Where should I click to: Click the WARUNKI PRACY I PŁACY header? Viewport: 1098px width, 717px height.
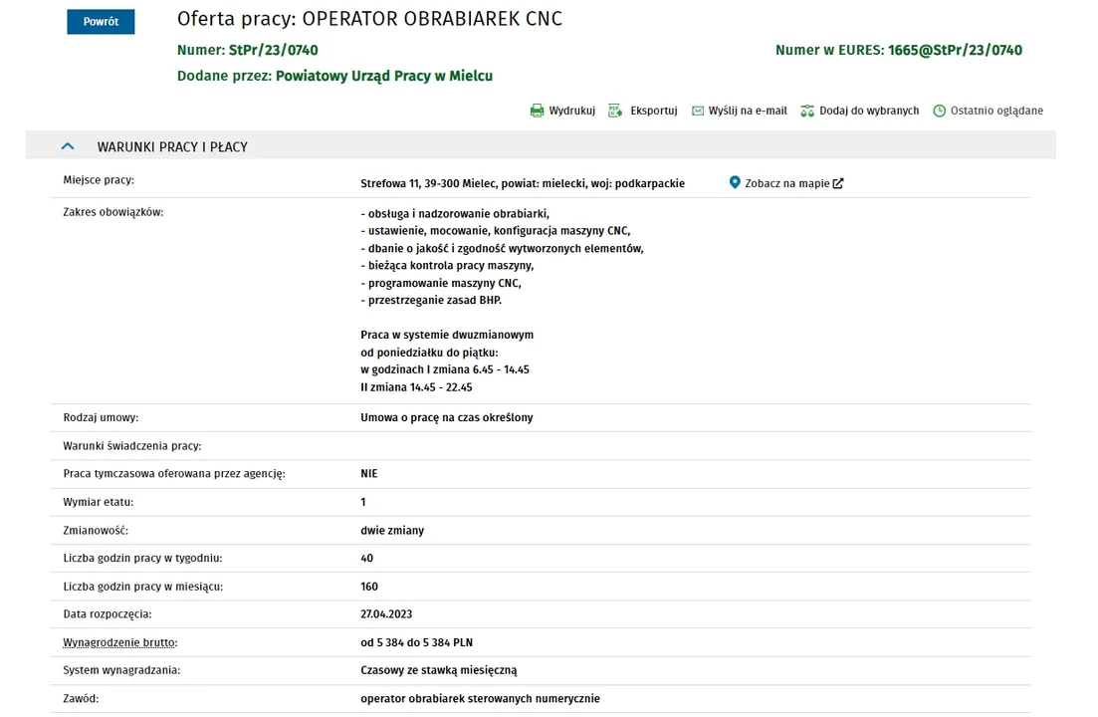[x=172, y=146]
